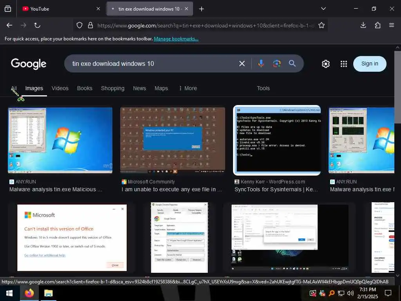Select the Images results tab

34,88
